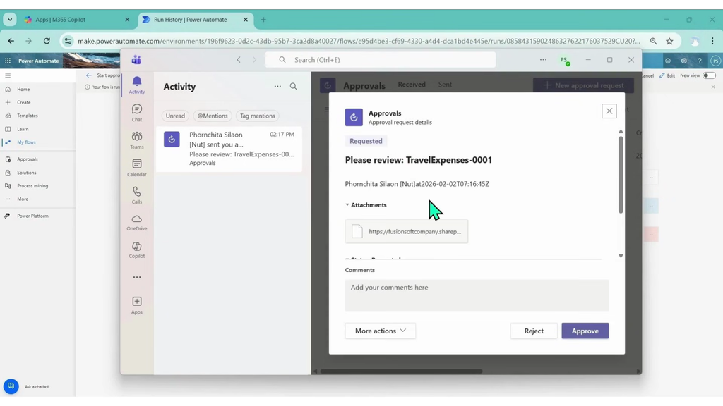The width and height of the screenshot is (723, 406).
Task: Open Calls in Teams sidebar
Action: point(136,195)
